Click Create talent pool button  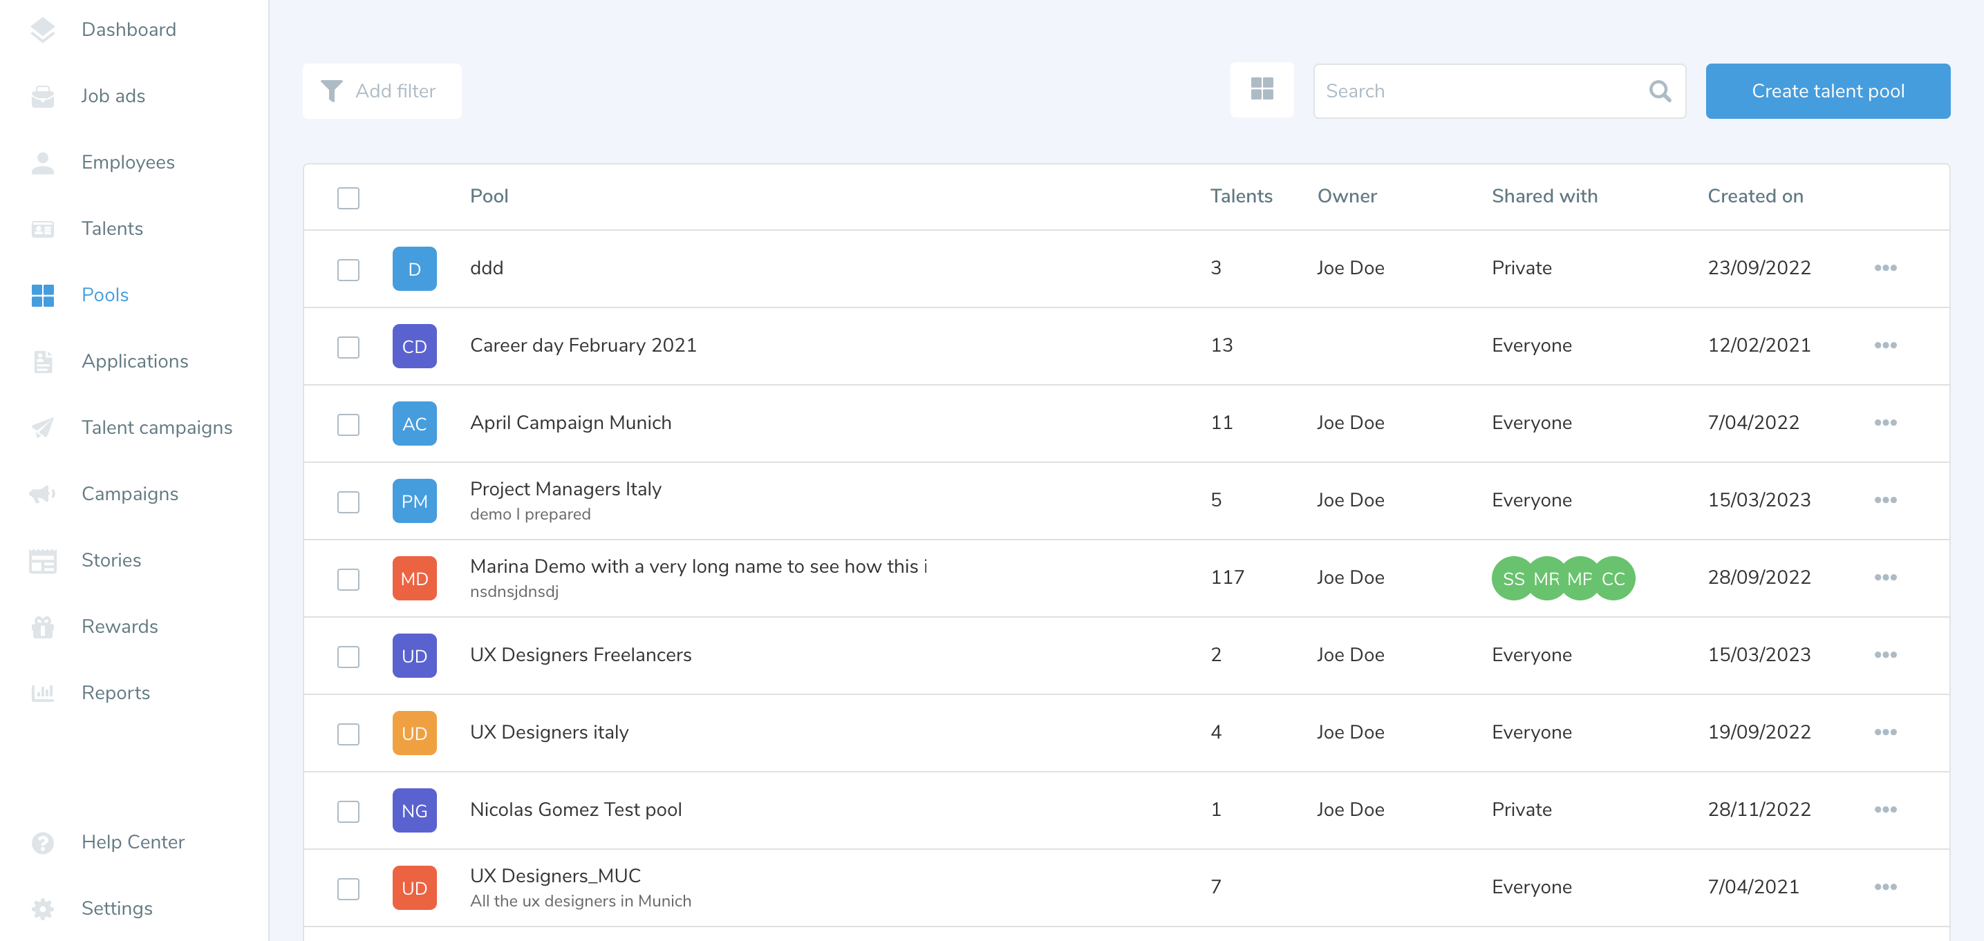tap(1827, 91)
